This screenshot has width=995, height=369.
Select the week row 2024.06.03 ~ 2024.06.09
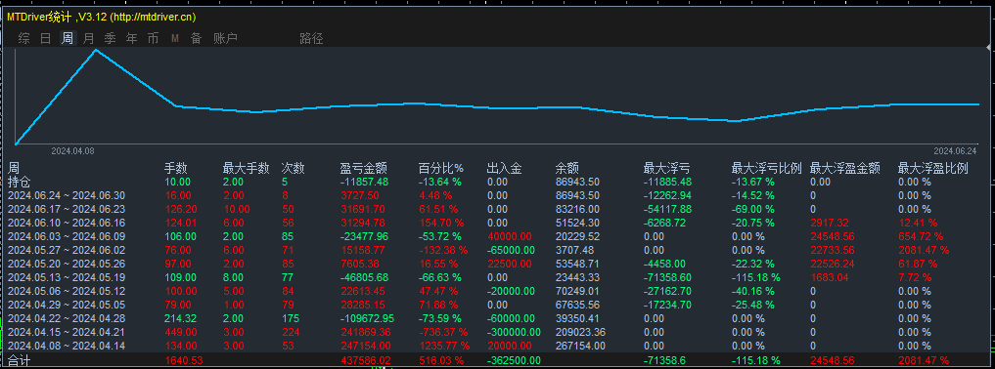67,236
